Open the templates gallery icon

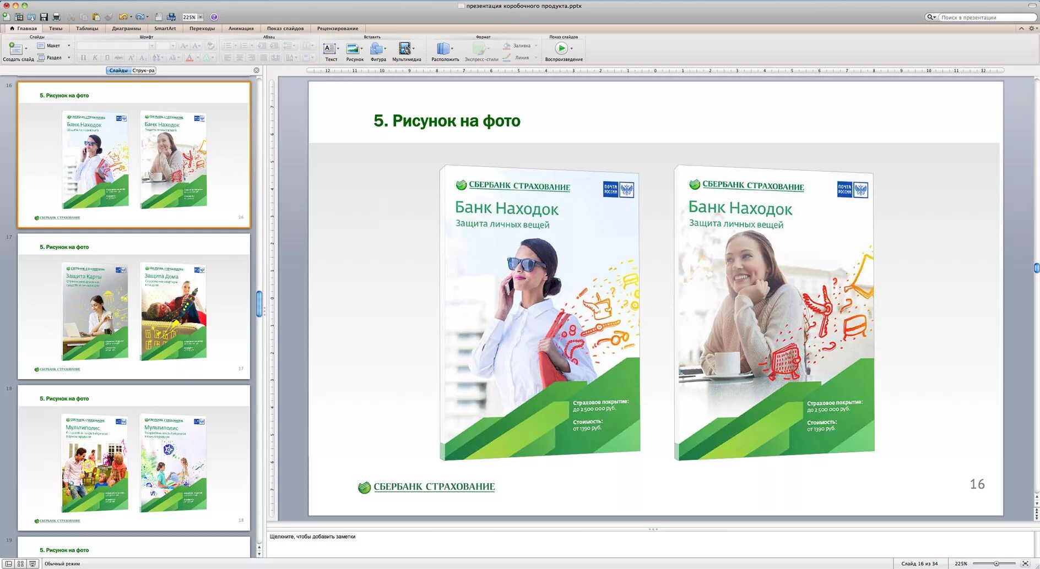point(19,17)
